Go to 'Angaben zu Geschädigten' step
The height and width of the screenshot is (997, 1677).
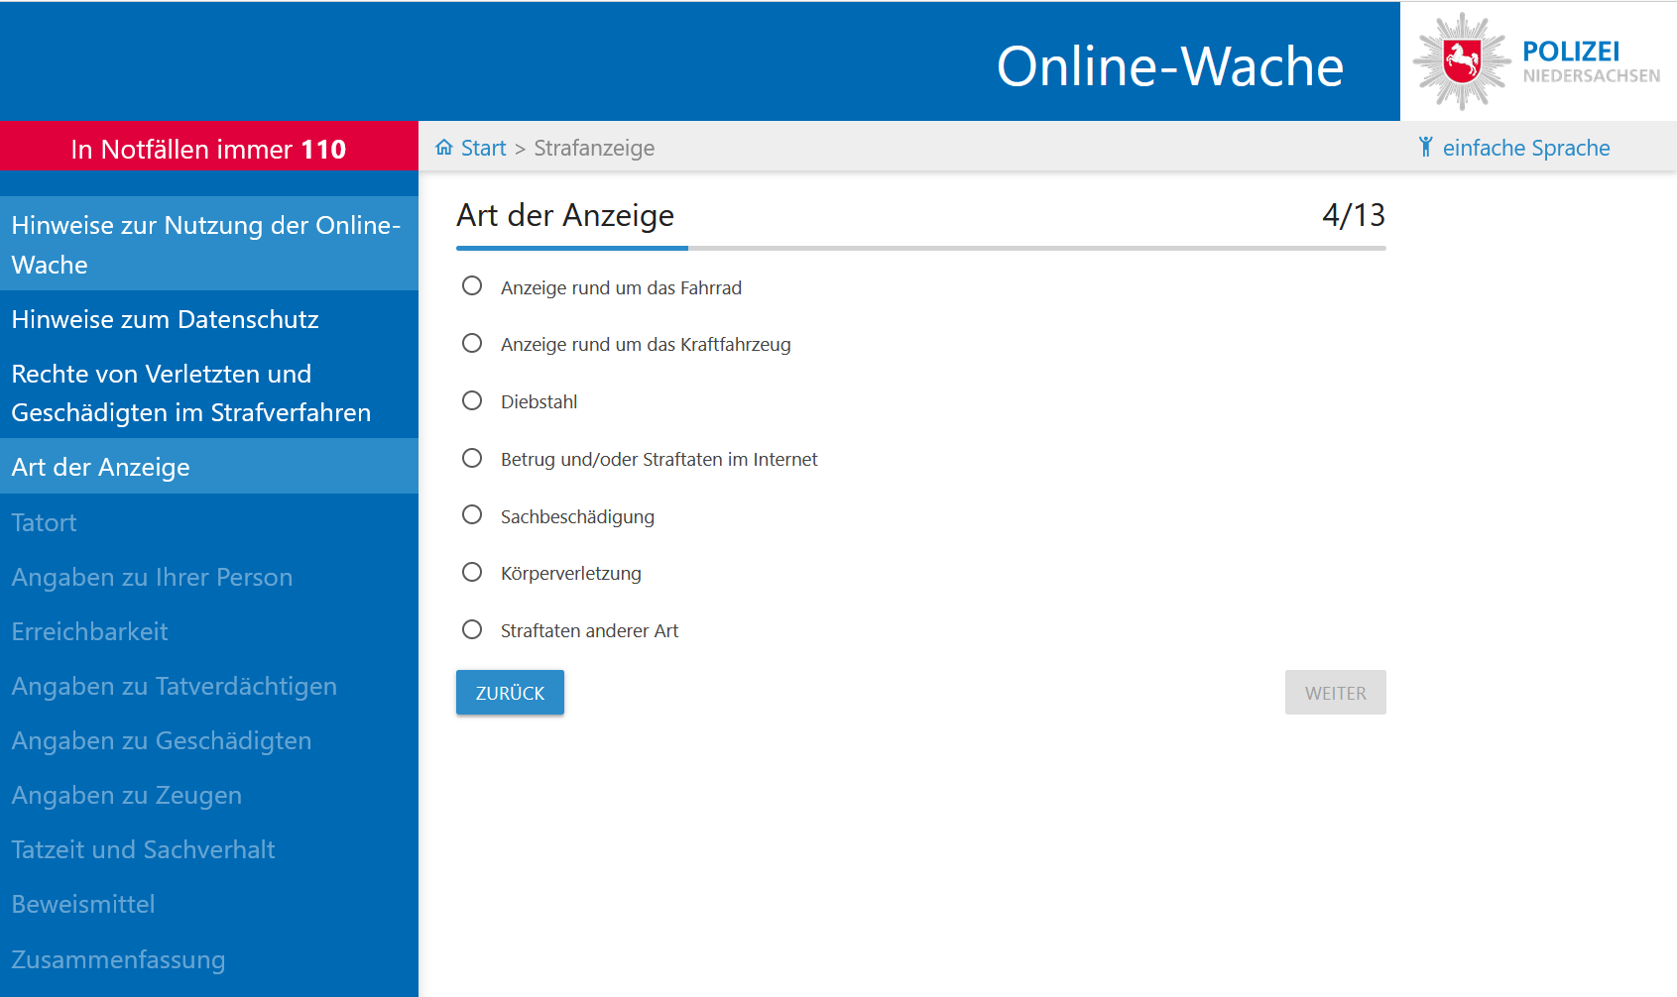pyautogui.click(x=209, y=740)
